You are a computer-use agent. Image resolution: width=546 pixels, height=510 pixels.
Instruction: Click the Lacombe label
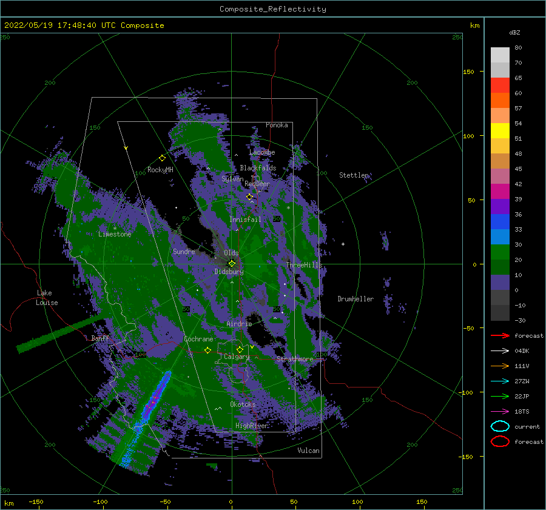[x=262, y=152]
